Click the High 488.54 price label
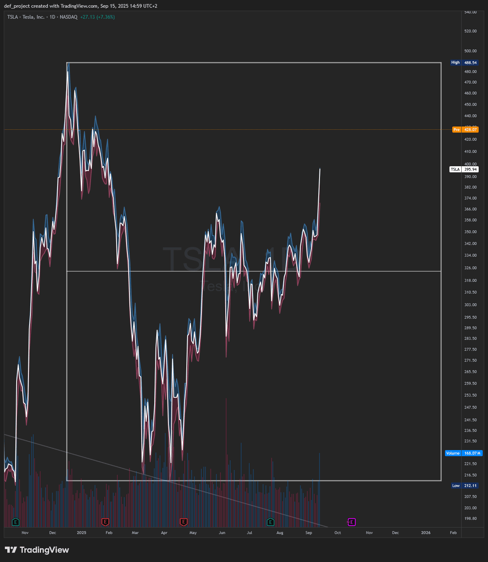Image resolution: width=488 pixels, height=562 pixels. point(464,62)
